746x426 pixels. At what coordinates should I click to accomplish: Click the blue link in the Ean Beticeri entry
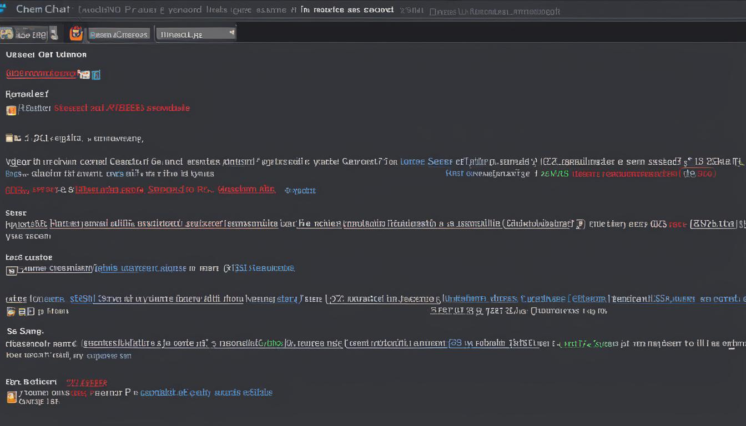click(206, 392)
